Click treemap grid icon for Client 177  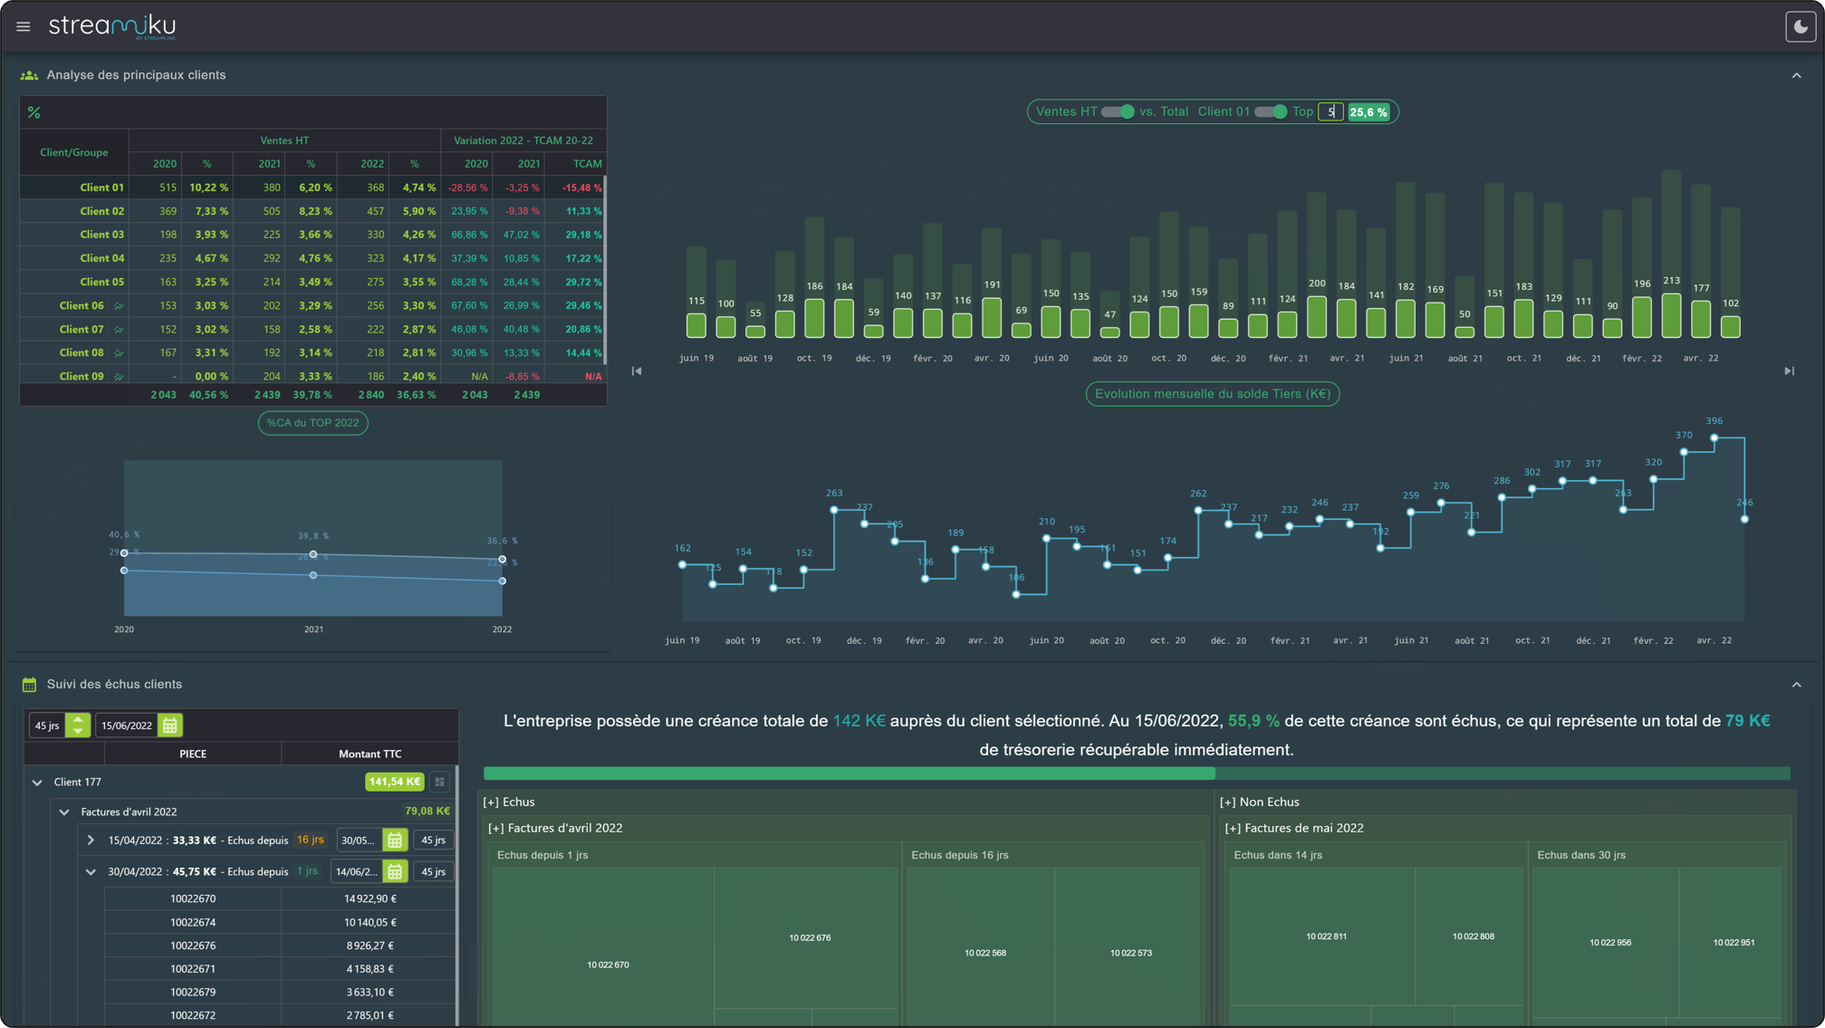pos(440,782)
